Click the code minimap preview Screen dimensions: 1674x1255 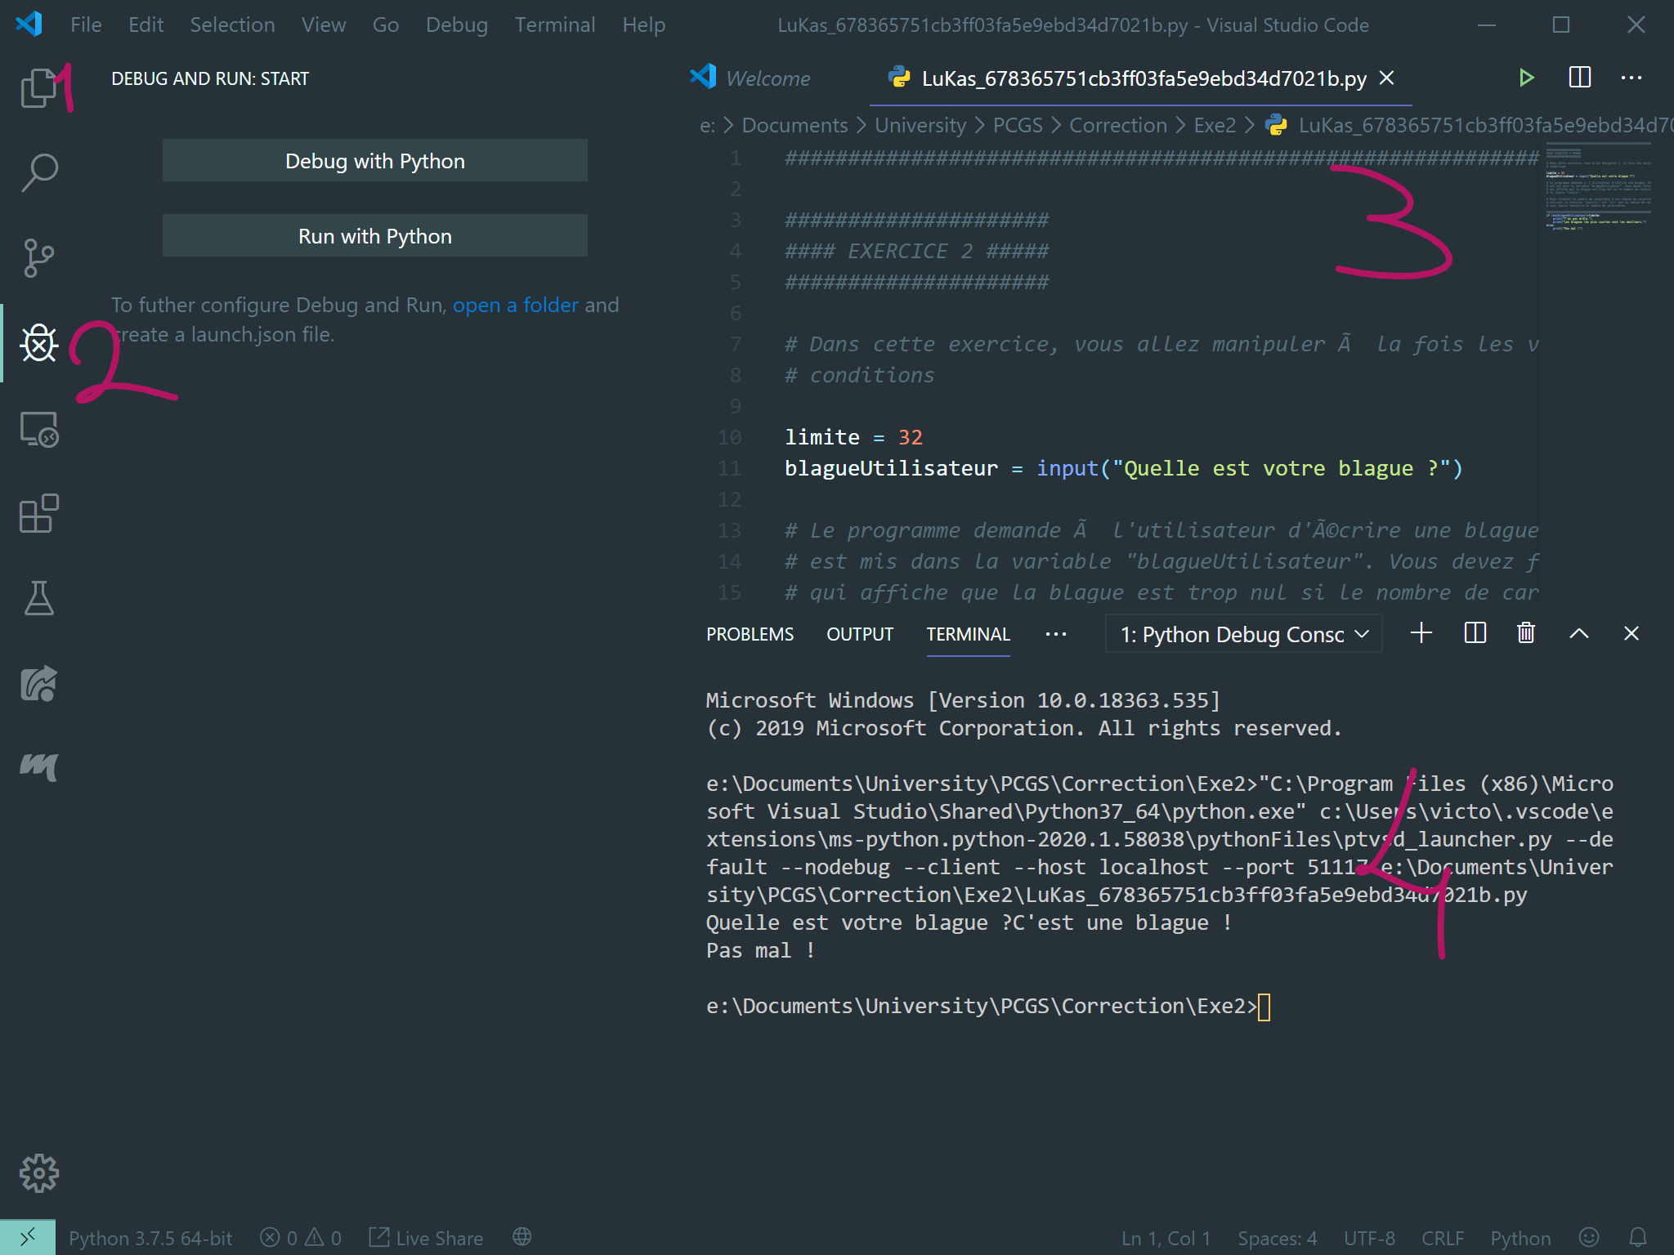pyautogui.click(x=1598, y=188)
